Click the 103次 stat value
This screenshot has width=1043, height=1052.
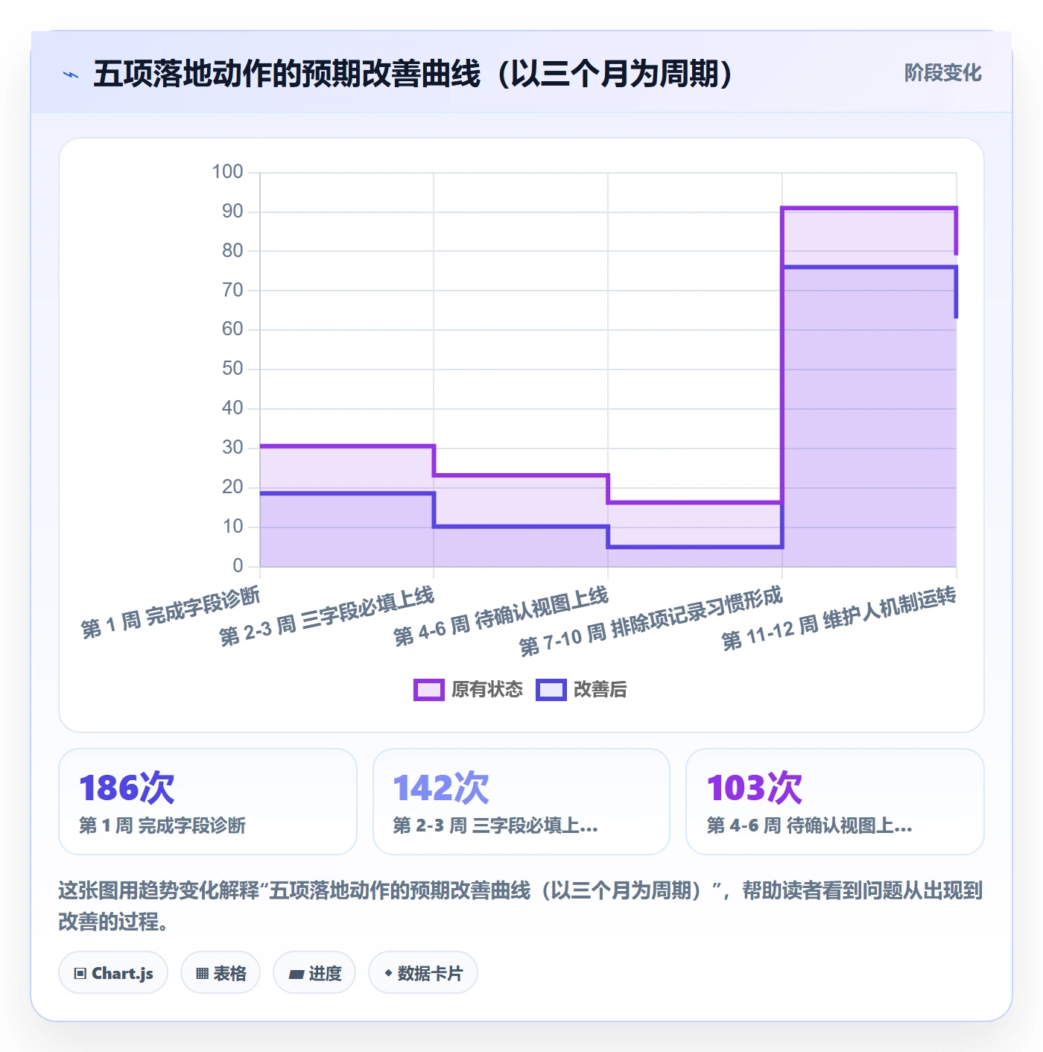click(x=755, y=788)
